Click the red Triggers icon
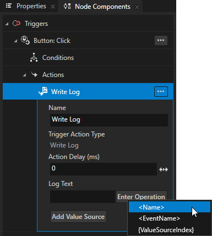This screenshot has height=236, width=212. 17,24
